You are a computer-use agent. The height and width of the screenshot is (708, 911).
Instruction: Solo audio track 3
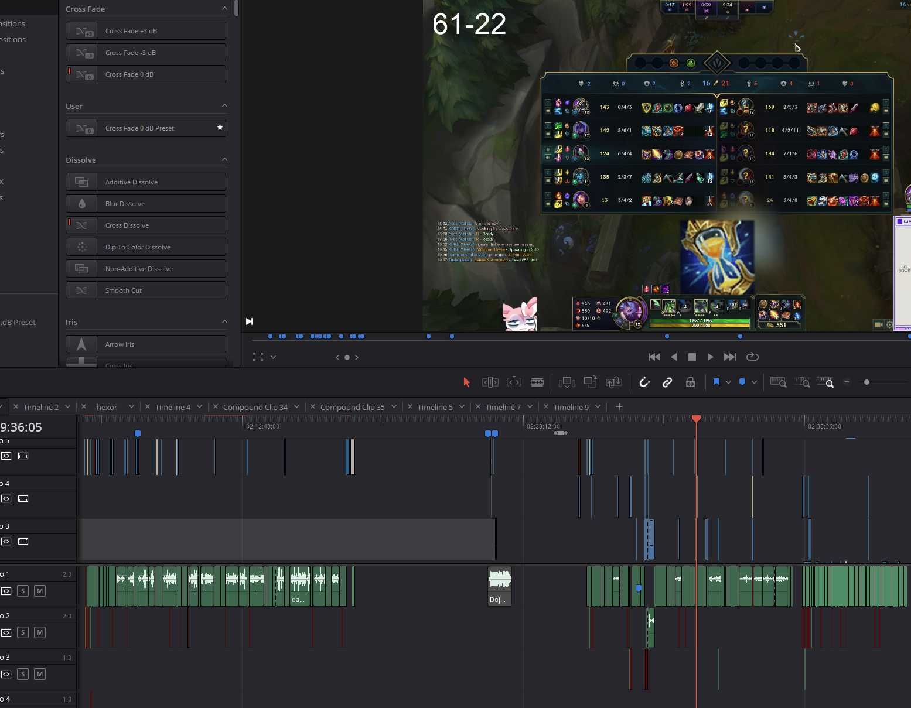pos(23,674)
